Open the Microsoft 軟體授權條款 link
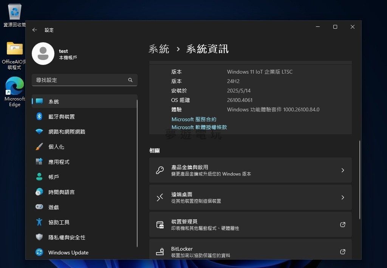This screenshot has height=268, width=387. point(199,128)
